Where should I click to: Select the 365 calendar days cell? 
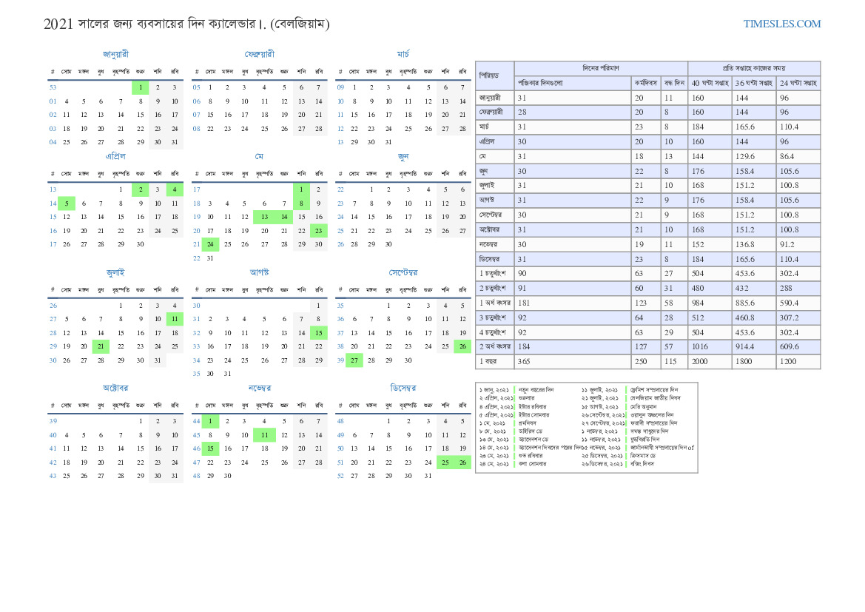(572, 362)
